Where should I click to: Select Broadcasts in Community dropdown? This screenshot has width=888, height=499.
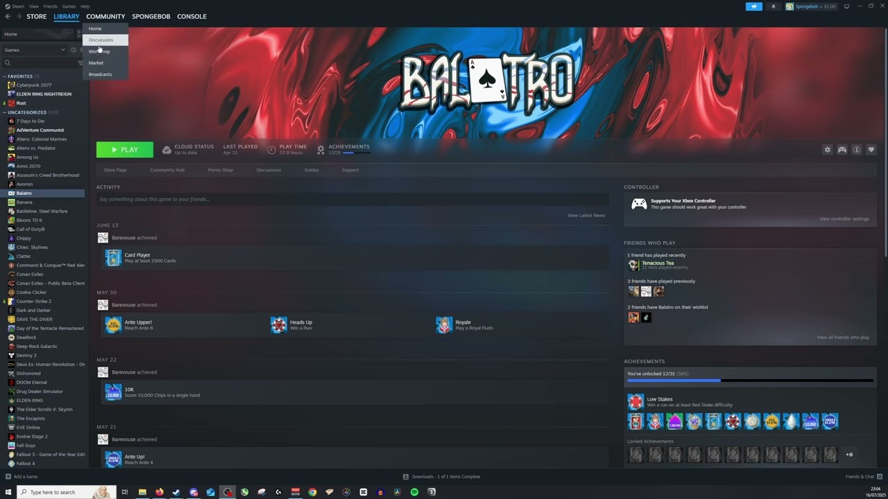tap(105, 74)
